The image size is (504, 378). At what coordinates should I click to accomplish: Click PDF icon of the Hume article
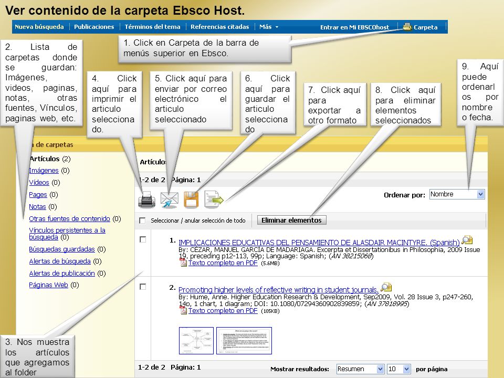click(184, 310)
